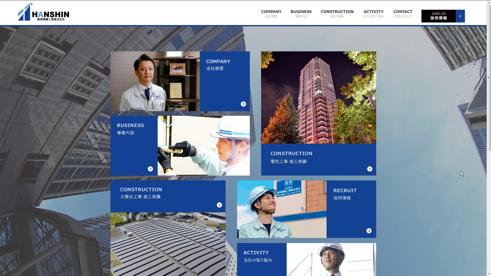Open the CONTACT menu in header
Image resolution: width=491 pixels, height=276 pixels.
(x=403, y=14)
